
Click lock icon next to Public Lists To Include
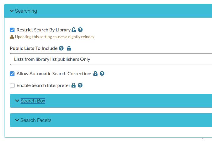coord(69,48)
